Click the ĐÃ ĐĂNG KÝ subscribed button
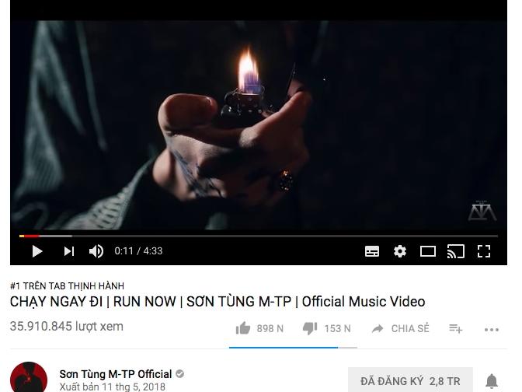Viewport: 522px width, 392px height. click(x=410, y=380)
